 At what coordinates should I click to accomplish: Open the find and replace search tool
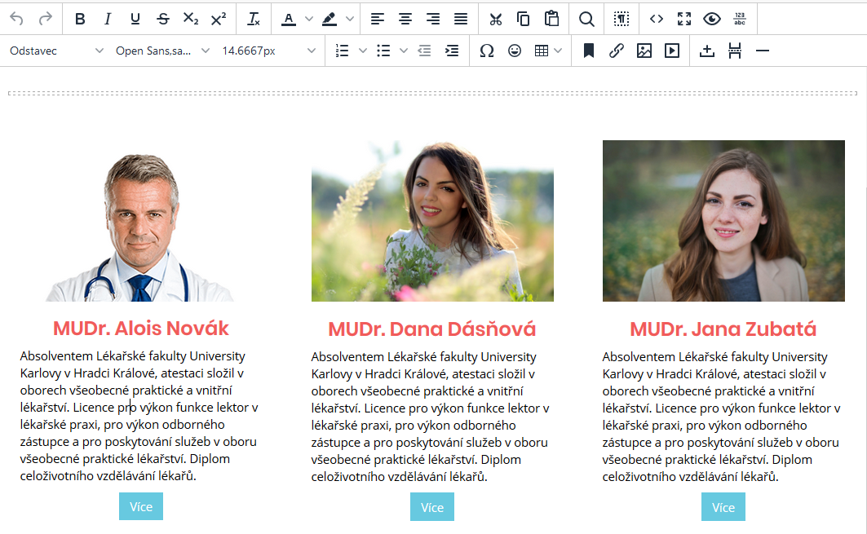586,19
